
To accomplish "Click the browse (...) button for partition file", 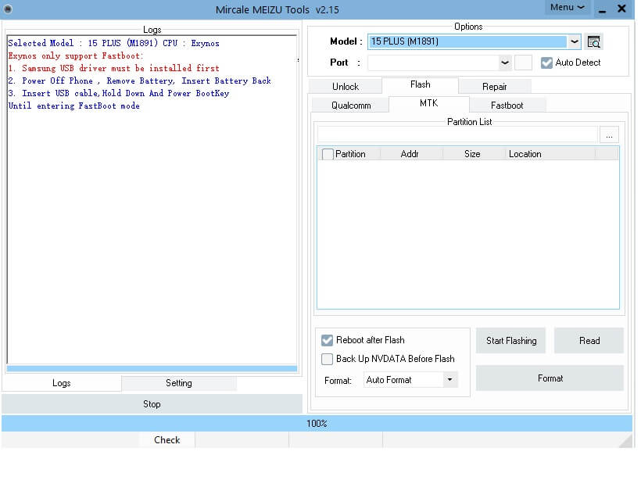I will (x=610, y=135).
